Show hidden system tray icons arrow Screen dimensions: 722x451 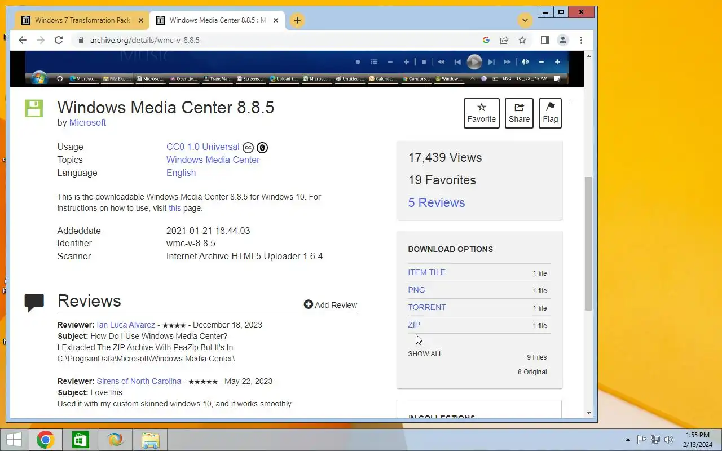point(628,440)
